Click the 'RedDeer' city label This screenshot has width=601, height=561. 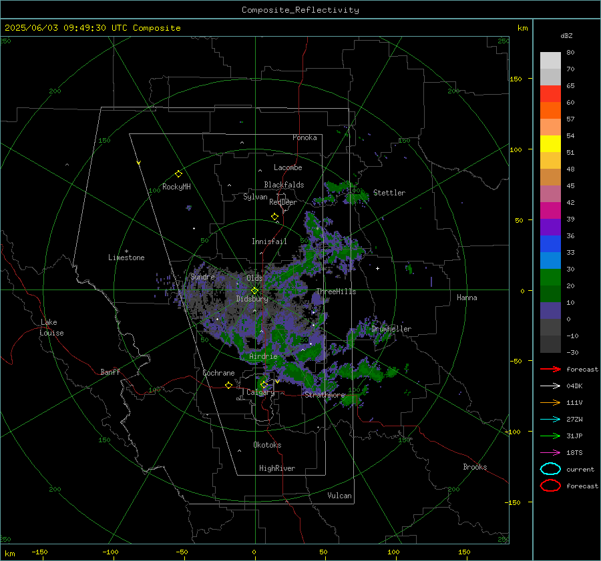click(x=283, y=202)
